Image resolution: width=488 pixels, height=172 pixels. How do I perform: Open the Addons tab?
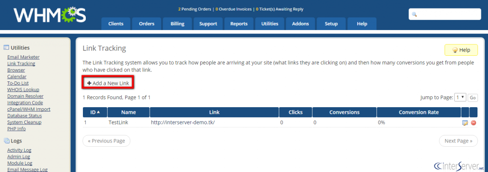click(x=300, y=24)
